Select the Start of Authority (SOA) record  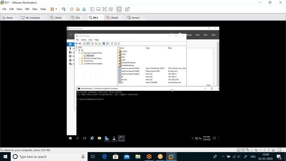point(152,68)
